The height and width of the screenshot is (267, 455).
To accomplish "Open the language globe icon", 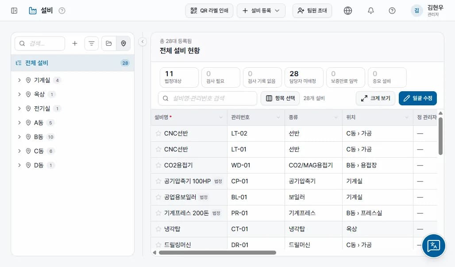I will tap(347, 11).
